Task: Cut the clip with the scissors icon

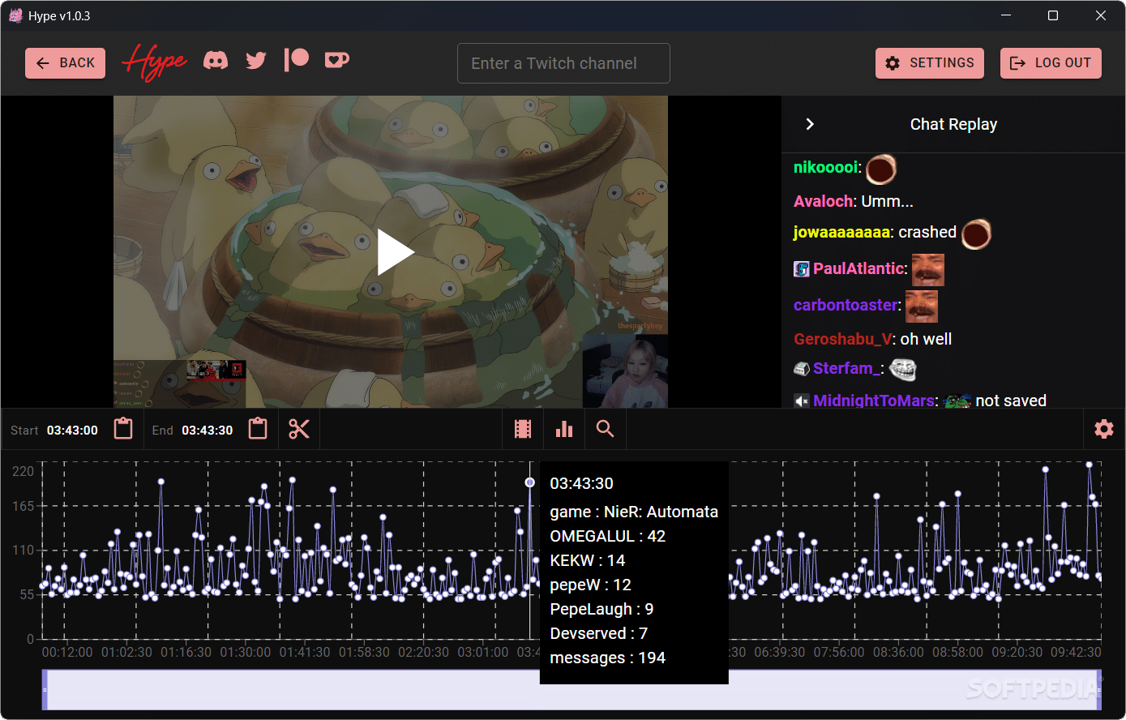Action: [299, 429]
